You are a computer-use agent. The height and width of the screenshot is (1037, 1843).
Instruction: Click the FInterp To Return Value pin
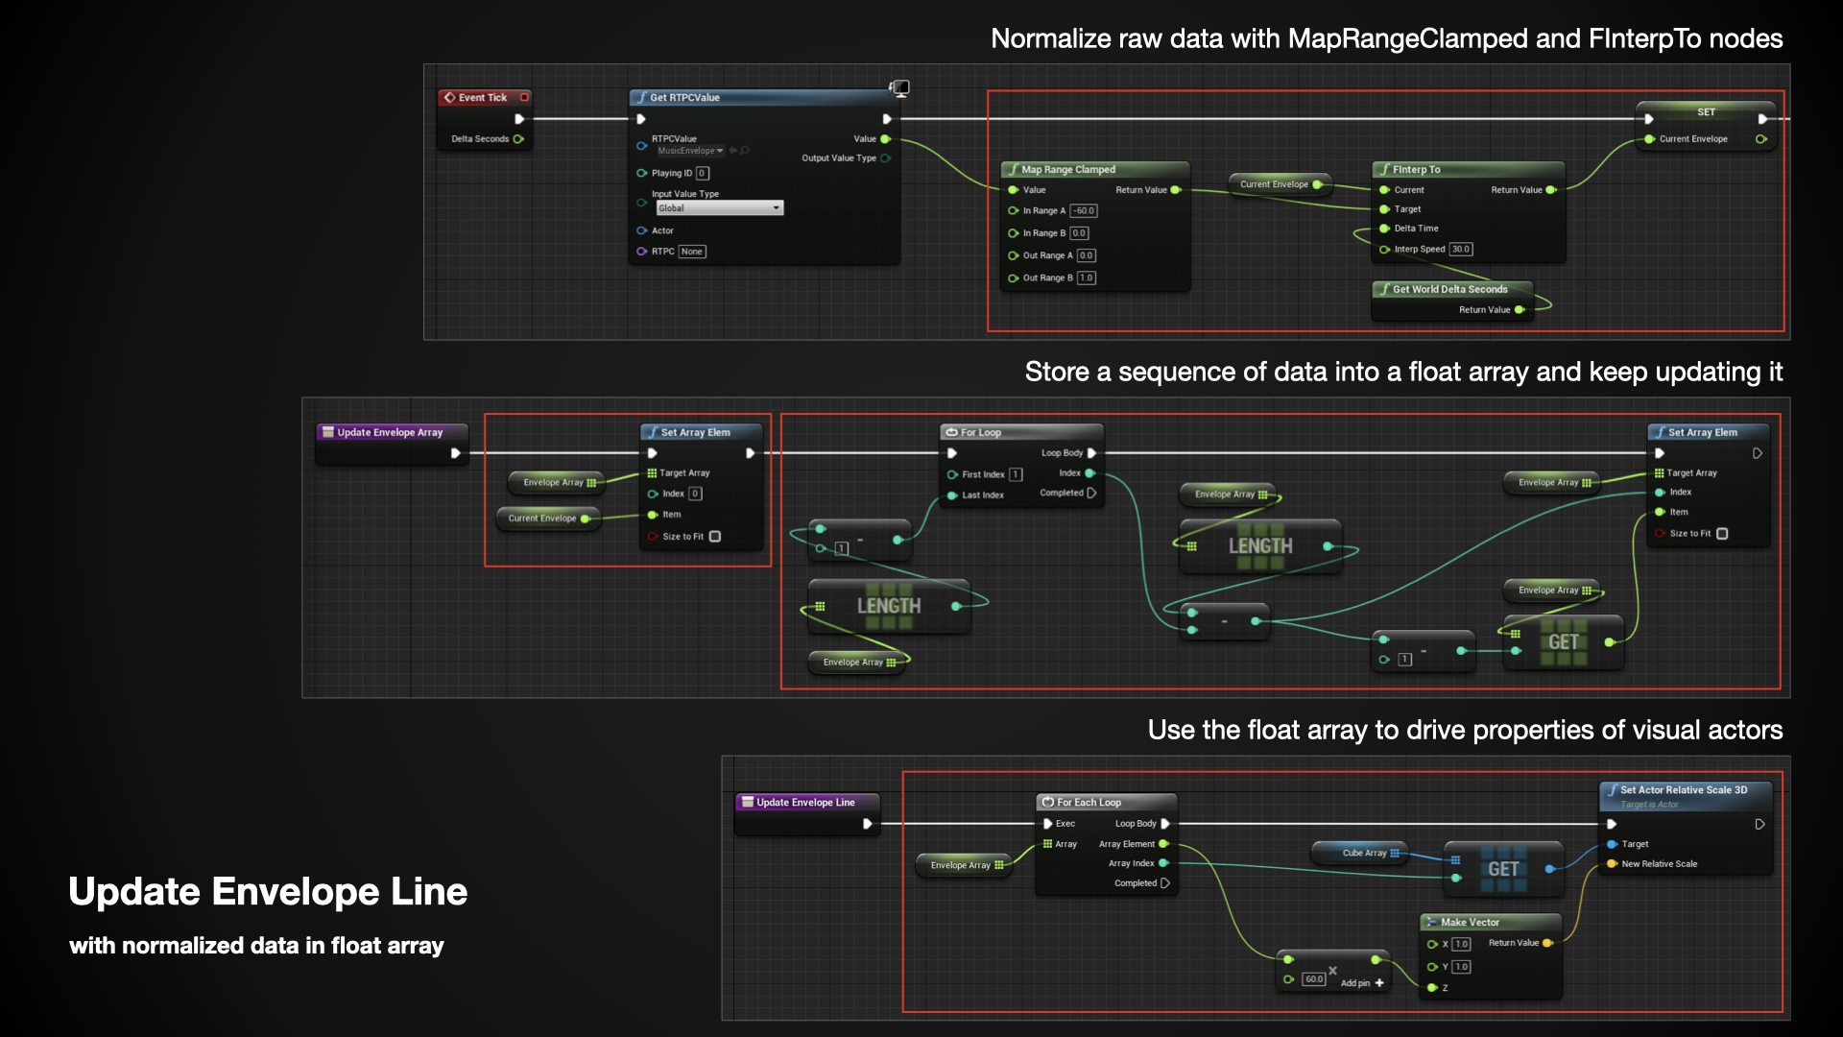pos(1550,190)
